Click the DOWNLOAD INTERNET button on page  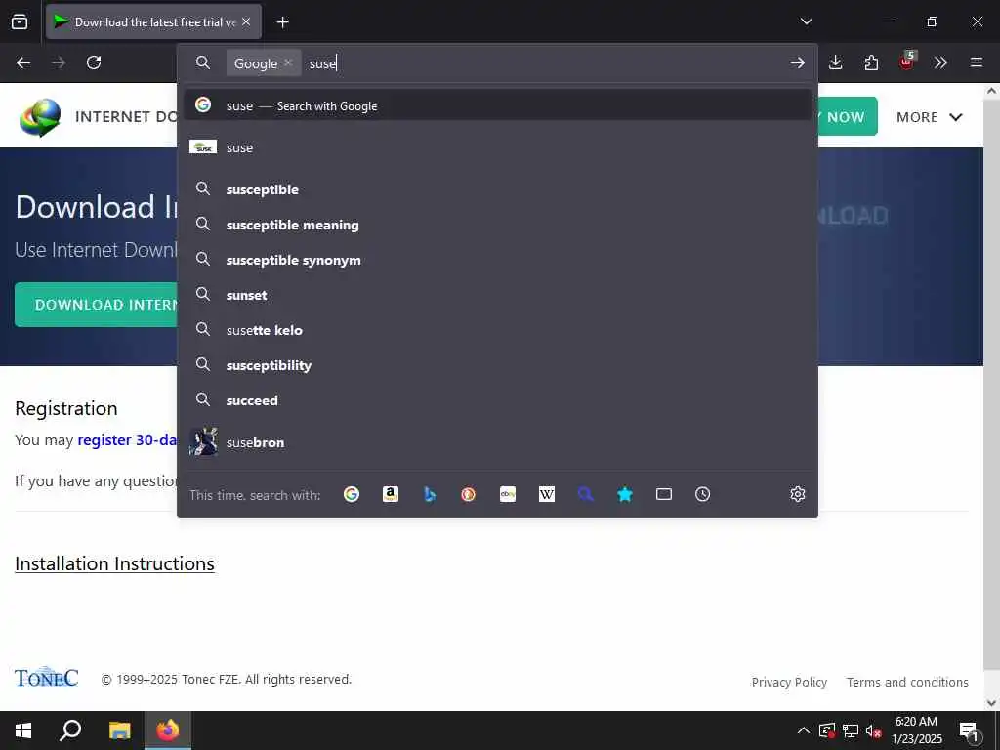coord(97,305)
